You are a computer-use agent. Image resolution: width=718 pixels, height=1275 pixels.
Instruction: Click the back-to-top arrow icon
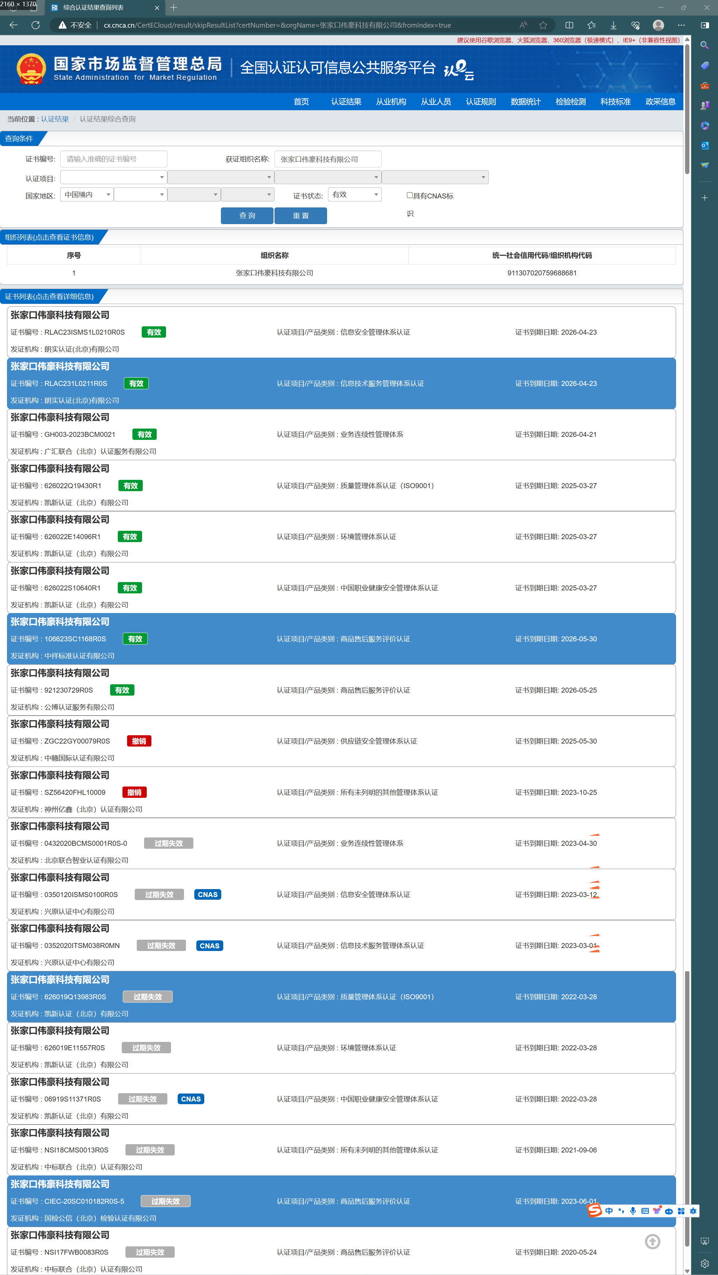coord(652,1241)
